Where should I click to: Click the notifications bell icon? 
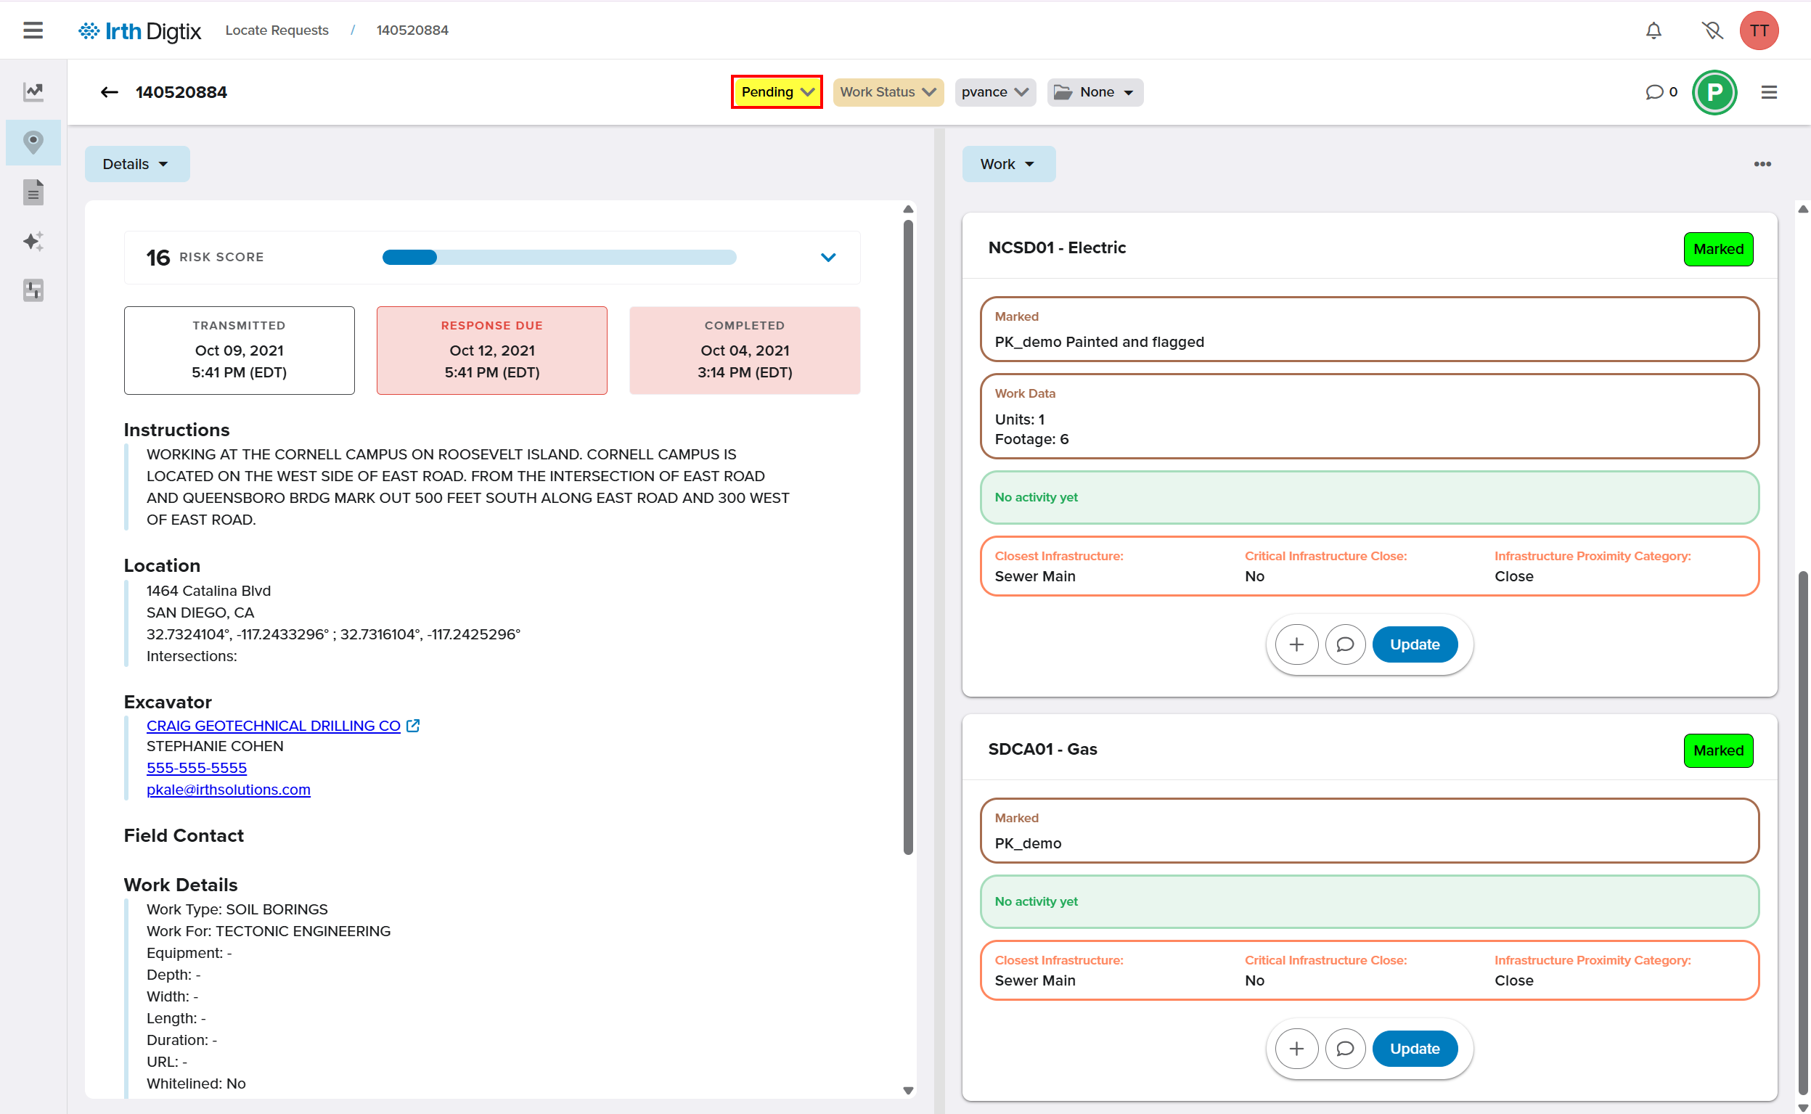pyautogui.click(x=1653, y=30)
